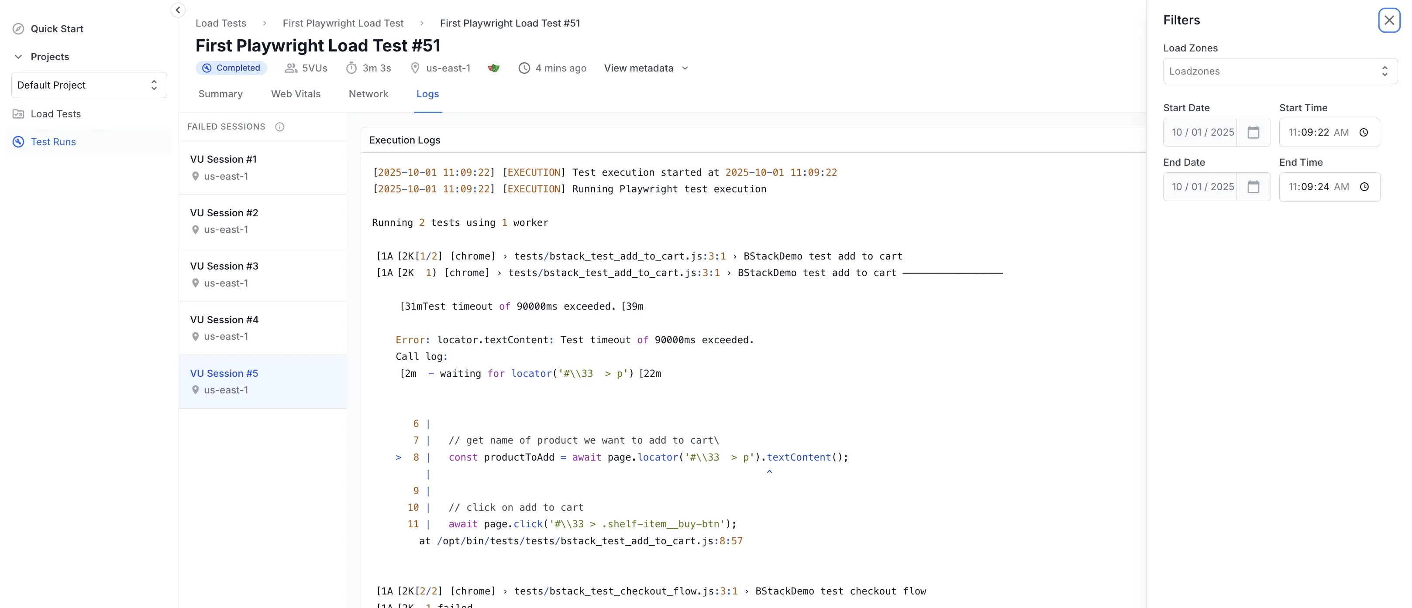Close the Filters panel
The image size is (1412, 608).
[x=1389, y=20]
